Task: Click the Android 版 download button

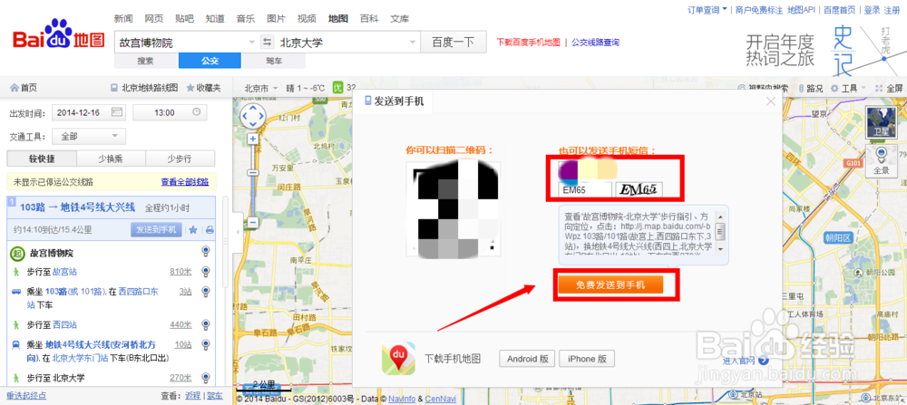Action: pos(527,359)
